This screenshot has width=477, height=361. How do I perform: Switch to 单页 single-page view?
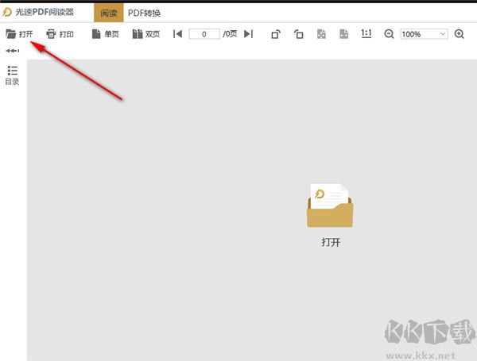(x=105, y=33)
